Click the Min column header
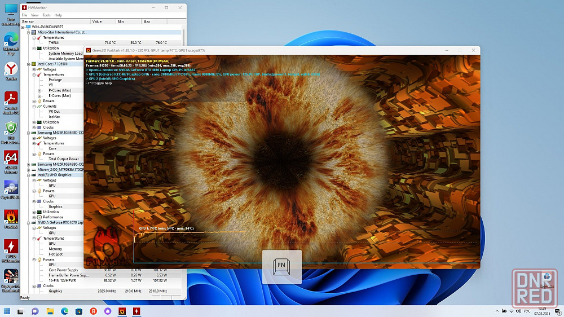Viewport: 564px width, 317px height. (x=129, y=21)
